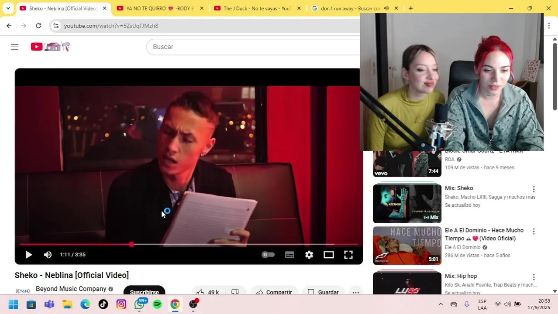Image resolution: width=558 pixels, height=314 pixels.
Task: Open the player settings gear
Action: pos(309,255)
